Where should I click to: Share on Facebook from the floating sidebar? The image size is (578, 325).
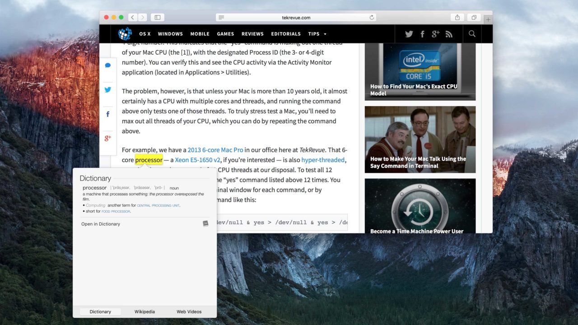[108, 114]
